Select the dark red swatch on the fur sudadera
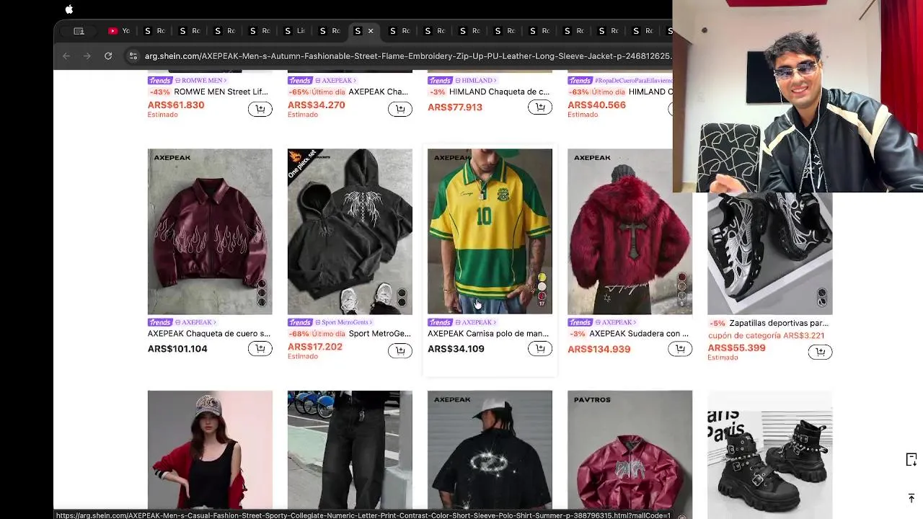The width and height of the screenshot is (923, 519). click(681, 278)
